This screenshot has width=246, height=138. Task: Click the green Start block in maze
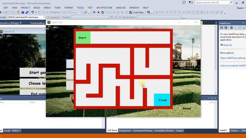click(83, 38)
